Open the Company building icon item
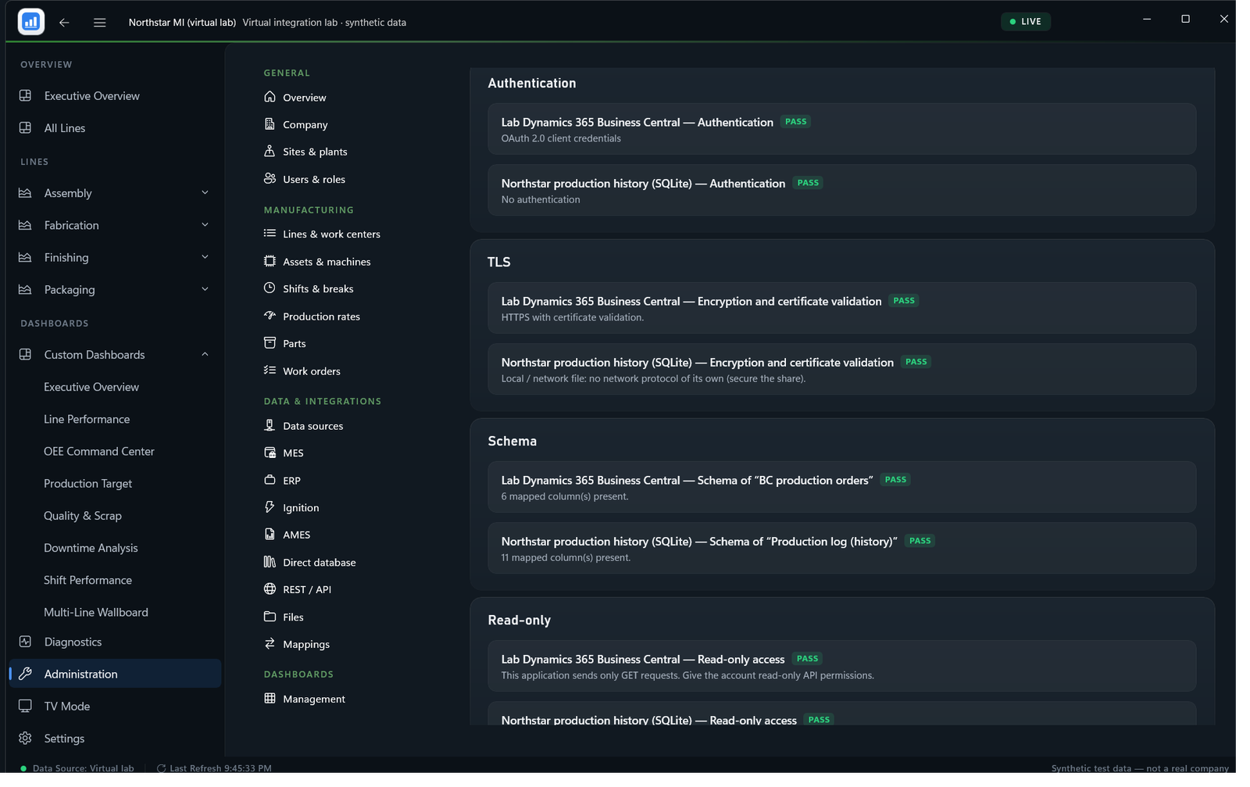The image size is (1250, 787). 270,124
